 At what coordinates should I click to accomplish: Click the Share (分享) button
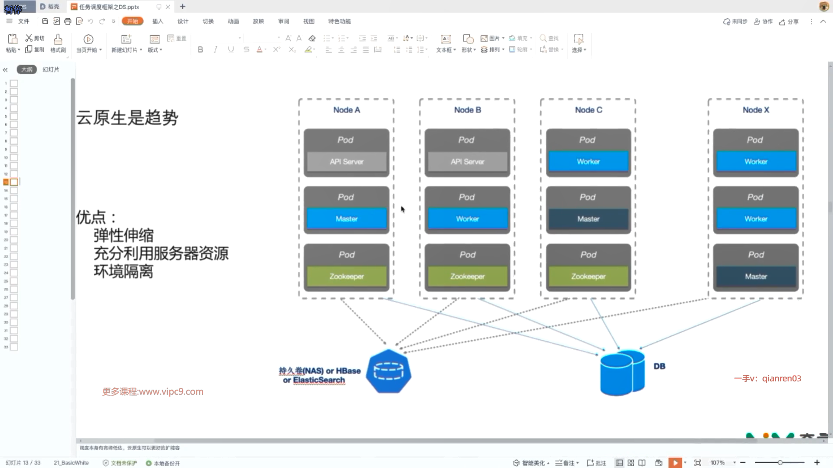click(x=789, y=22)
